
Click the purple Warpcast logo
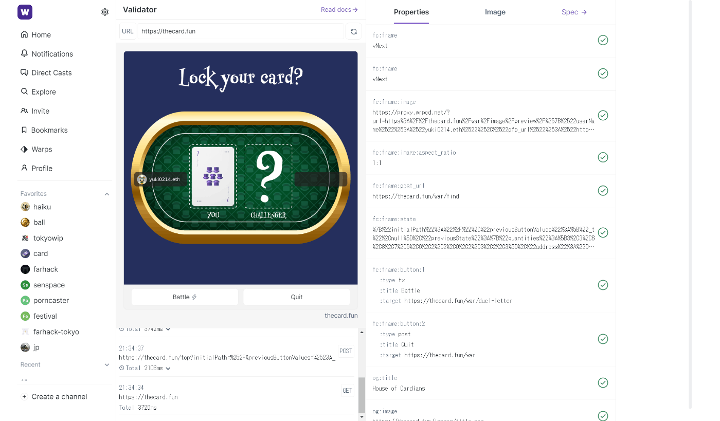[25, 12]
